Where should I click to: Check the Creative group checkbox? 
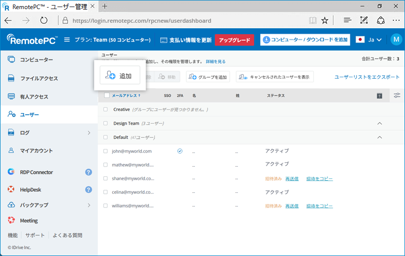click(x=105, y=109)
